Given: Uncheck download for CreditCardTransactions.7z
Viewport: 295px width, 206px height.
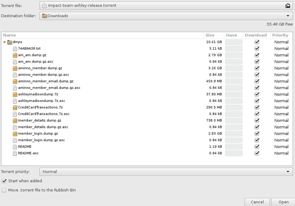Looking at the screenshot, I should (x=257, y=107).
